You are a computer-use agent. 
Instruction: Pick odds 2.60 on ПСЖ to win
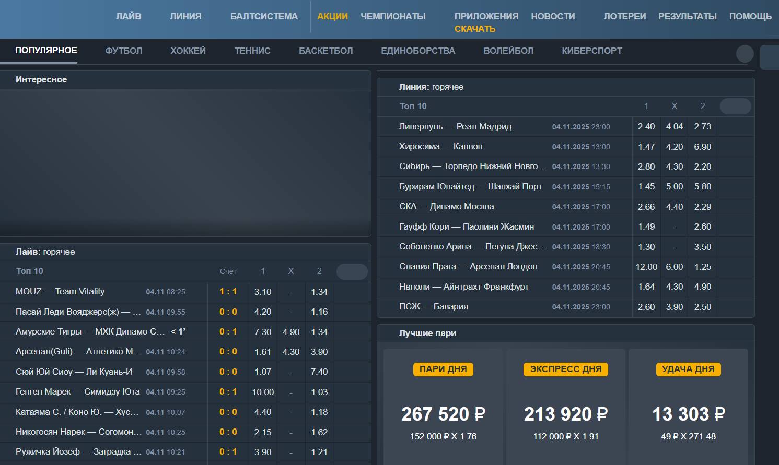[646, 307]
